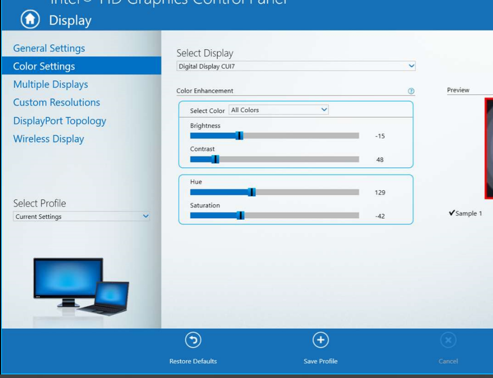Open Multiple Displays section
This screenshot has height=378, width=493.
click(51, 84)
